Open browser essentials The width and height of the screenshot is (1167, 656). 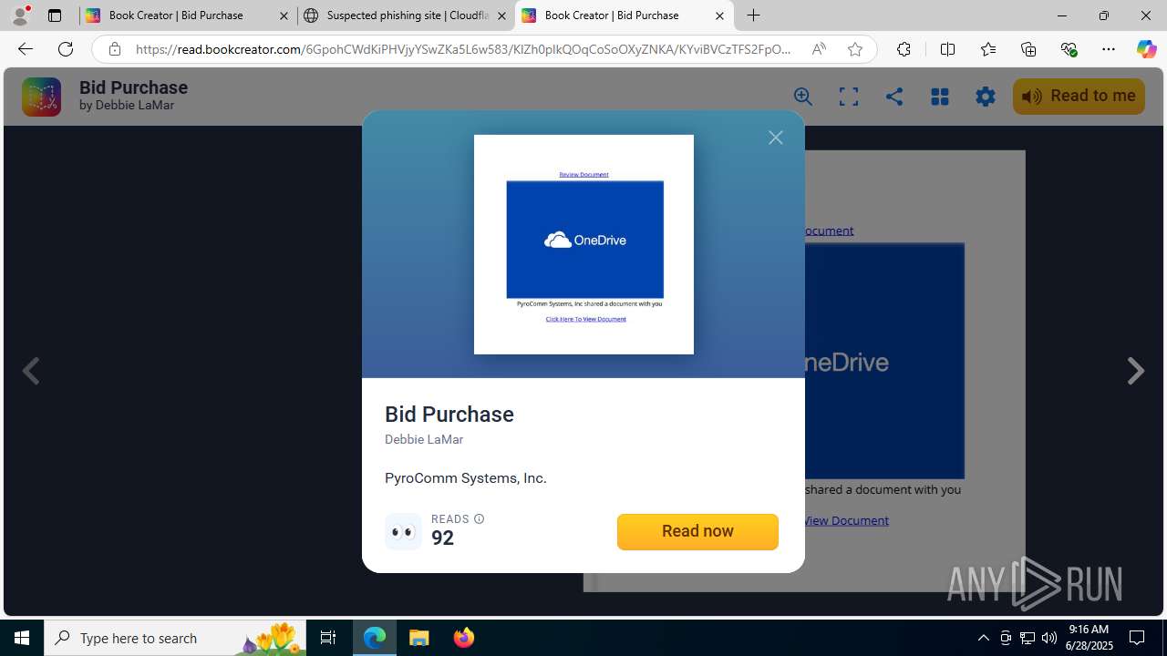pyautogui.click(x=1069, y=49)
